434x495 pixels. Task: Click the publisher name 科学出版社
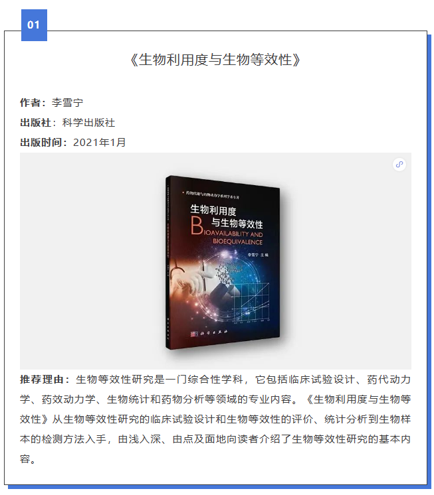(88, 123)
